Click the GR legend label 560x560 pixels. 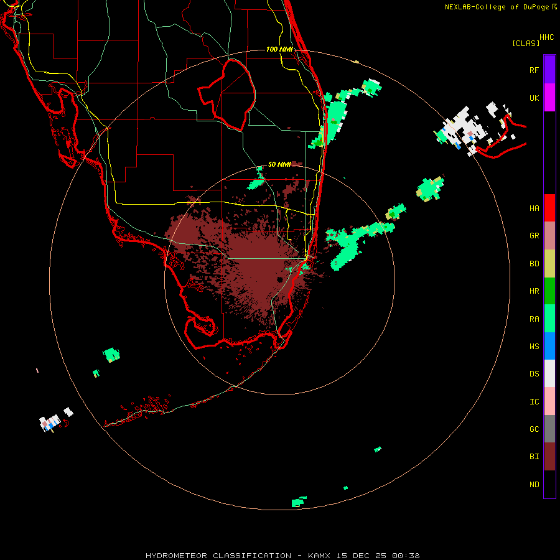pos(534,236)
